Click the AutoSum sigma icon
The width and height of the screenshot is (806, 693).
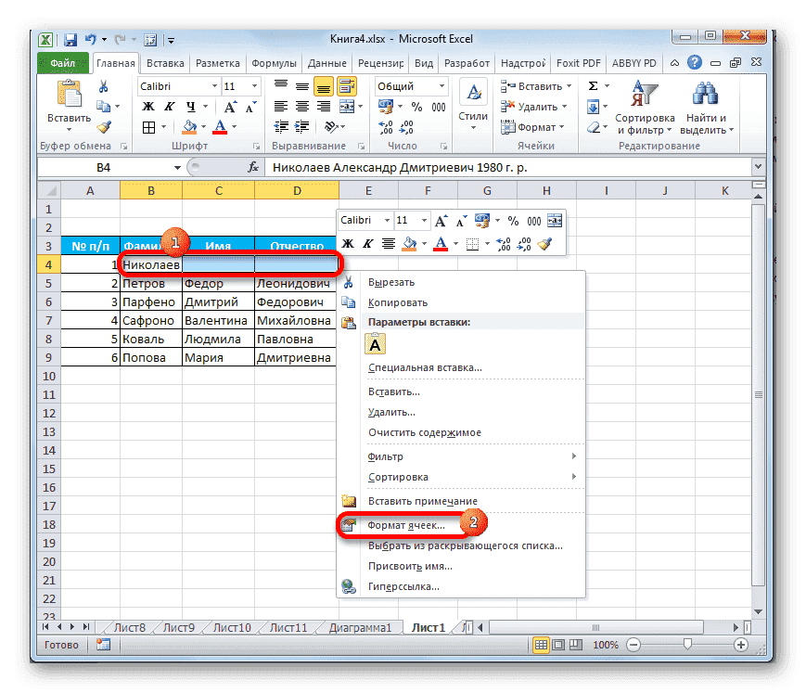click(593, 85)
